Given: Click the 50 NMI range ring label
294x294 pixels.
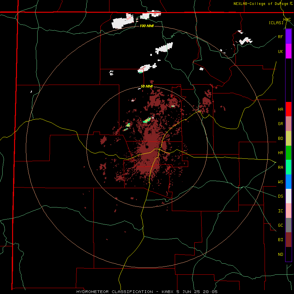Looking at the screenshot, I should [147, 87].
